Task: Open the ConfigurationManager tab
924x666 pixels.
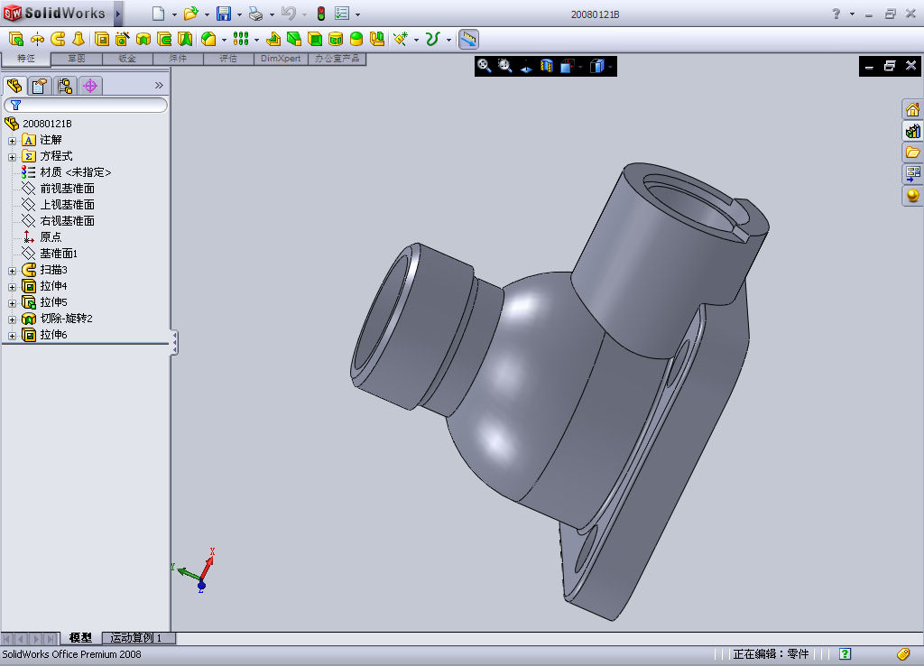Action: tap(65, 86)
